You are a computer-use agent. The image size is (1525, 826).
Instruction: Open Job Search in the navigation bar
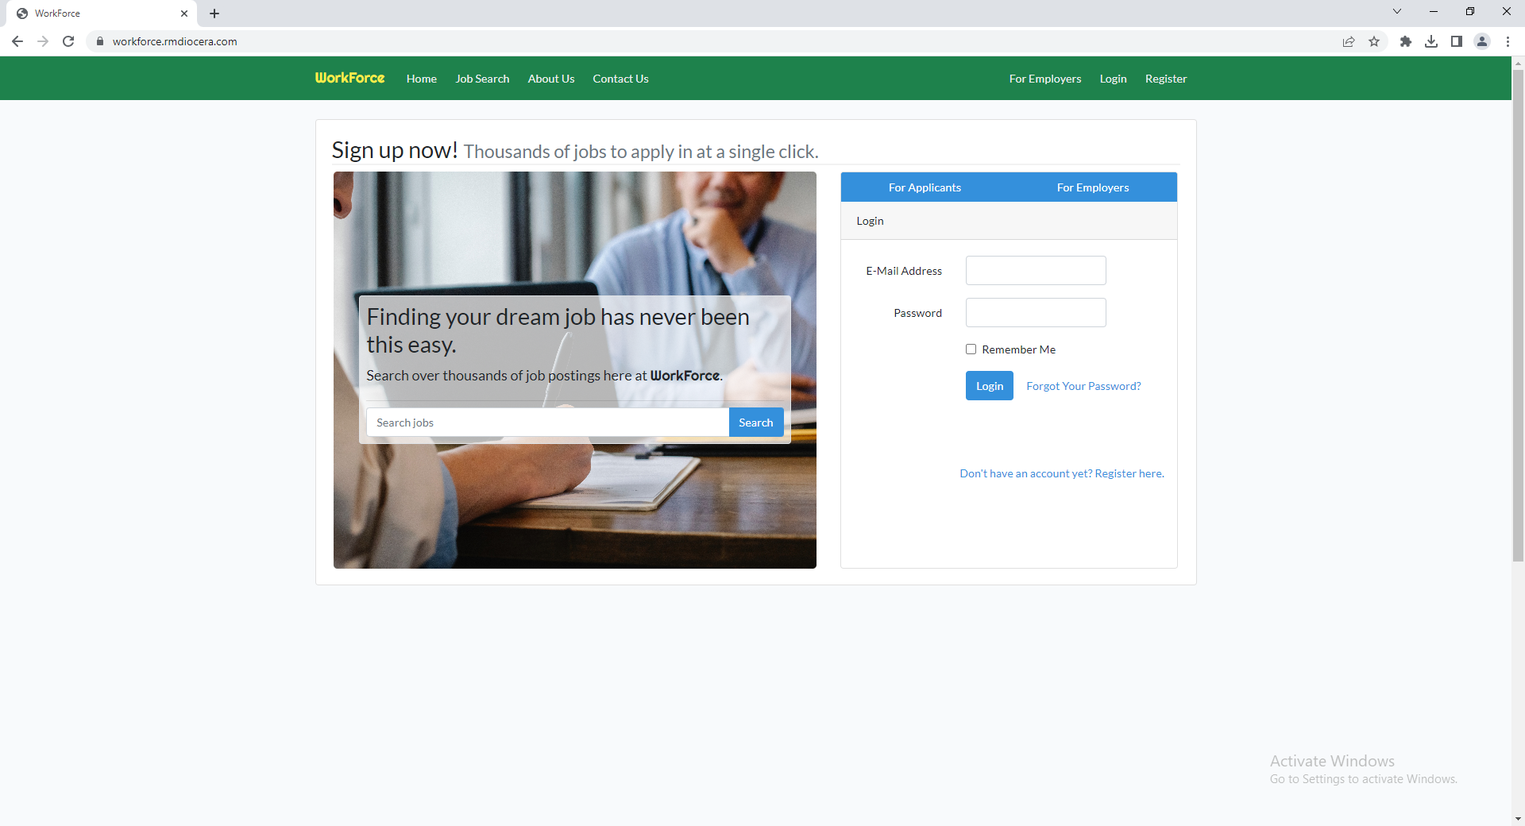[x=482, y=79]
